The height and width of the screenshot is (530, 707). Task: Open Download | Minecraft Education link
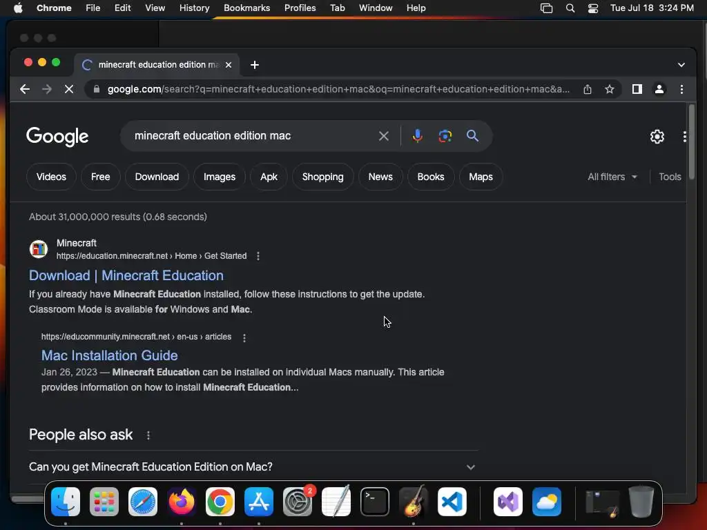[126, 275]
